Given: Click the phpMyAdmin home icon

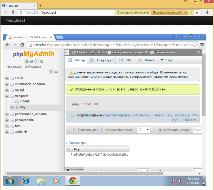Looking at the screenshot, I should (x=26, y=61).
